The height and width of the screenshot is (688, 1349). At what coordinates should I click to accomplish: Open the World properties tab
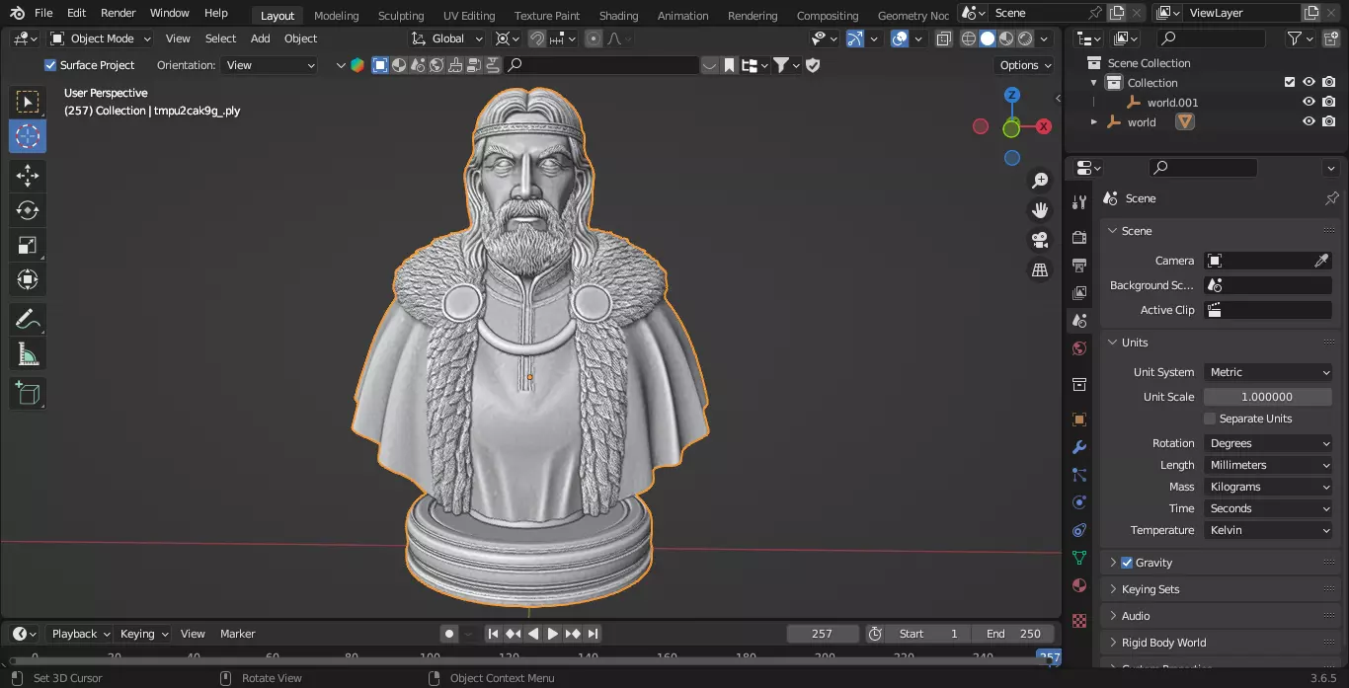coord(1079,348)
